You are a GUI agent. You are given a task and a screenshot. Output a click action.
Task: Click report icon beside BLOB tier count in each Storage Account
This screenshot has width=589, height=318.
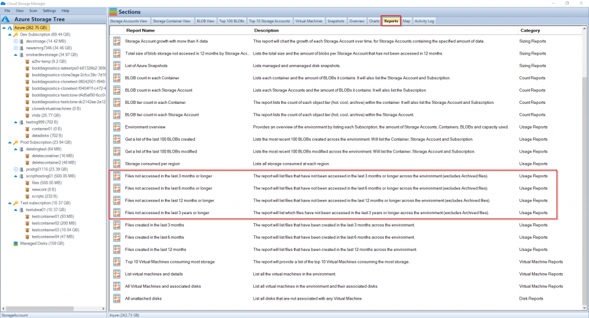click(117, 115)
